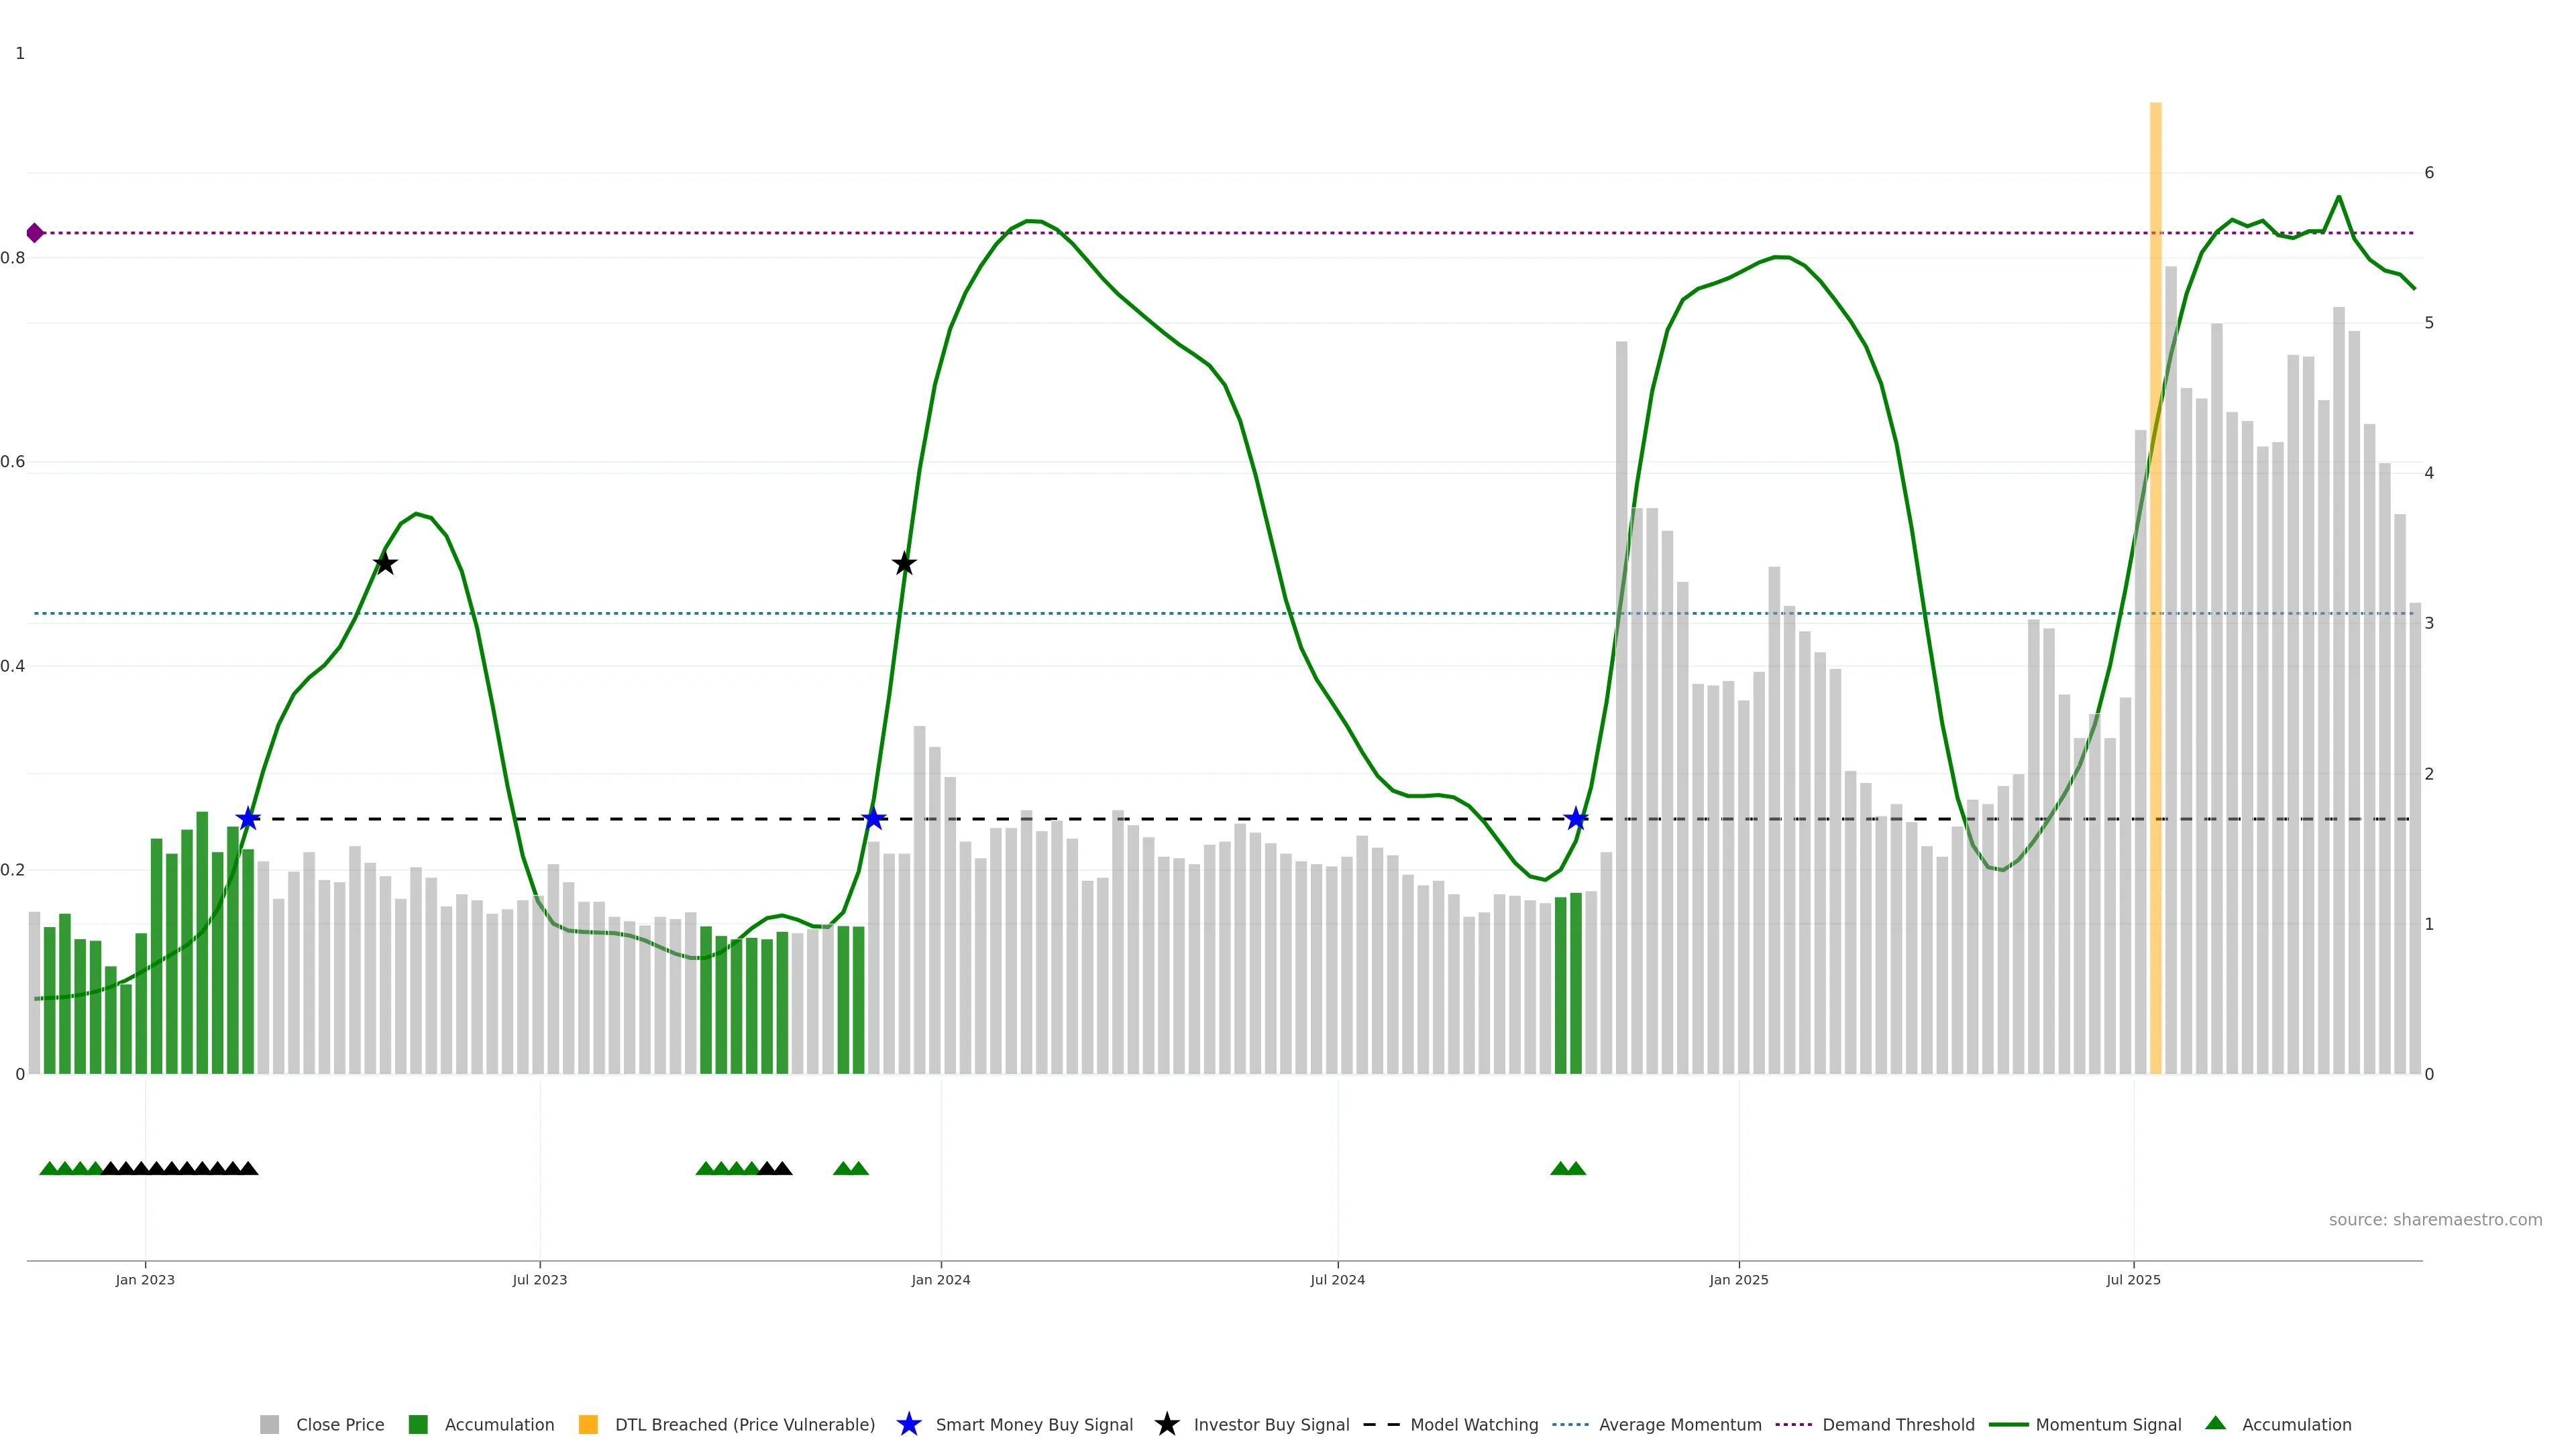Toggle the Momentum Signal legend entry
2576x1448 pixels.
pyautogui.click(x=2108, y=1425)
